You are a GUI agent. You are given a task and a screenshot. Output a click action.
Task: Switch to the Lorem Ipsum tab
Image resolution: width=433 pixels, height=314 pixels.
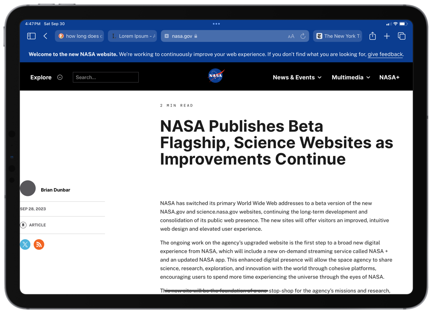(x=133, y=36)
